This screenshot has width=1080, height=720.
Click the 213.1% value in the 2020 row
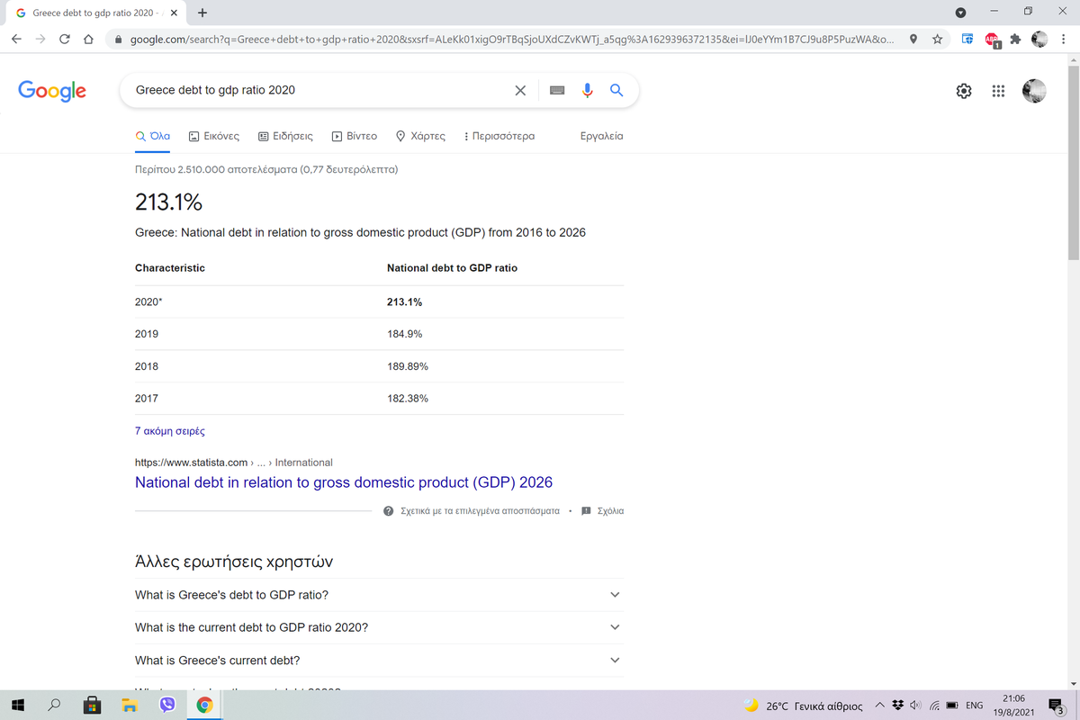pos(404,301)
